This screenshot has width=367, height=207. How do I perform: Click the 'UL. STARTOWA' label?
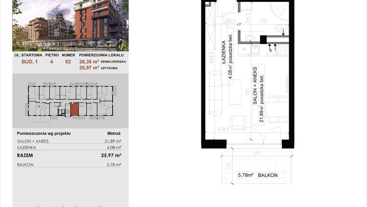tap(28, 55)
